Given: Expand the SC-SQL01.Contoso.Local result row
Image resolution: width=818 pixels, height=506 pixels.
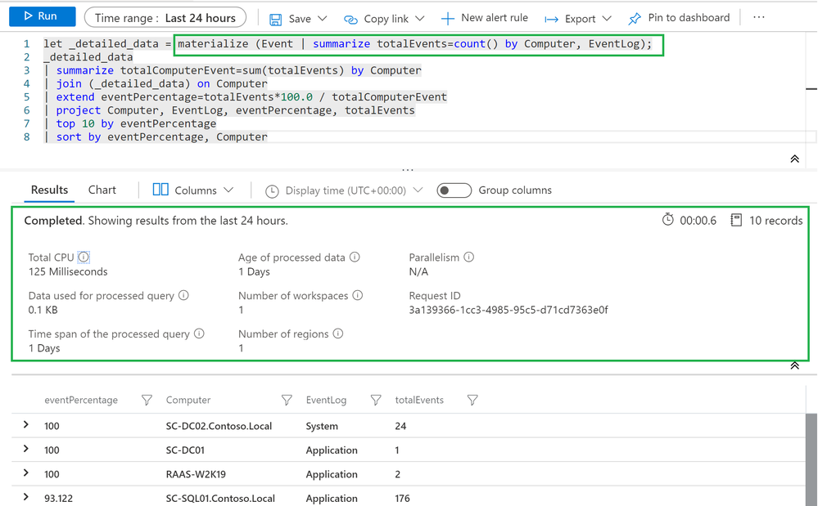Looking at the screenshot, I should [26, 497].
